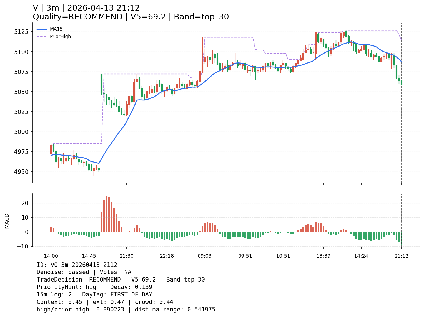Click the tallest red MACD histogram bar
The height and width of the screenshot is (317, 424).
click(107, 214)
